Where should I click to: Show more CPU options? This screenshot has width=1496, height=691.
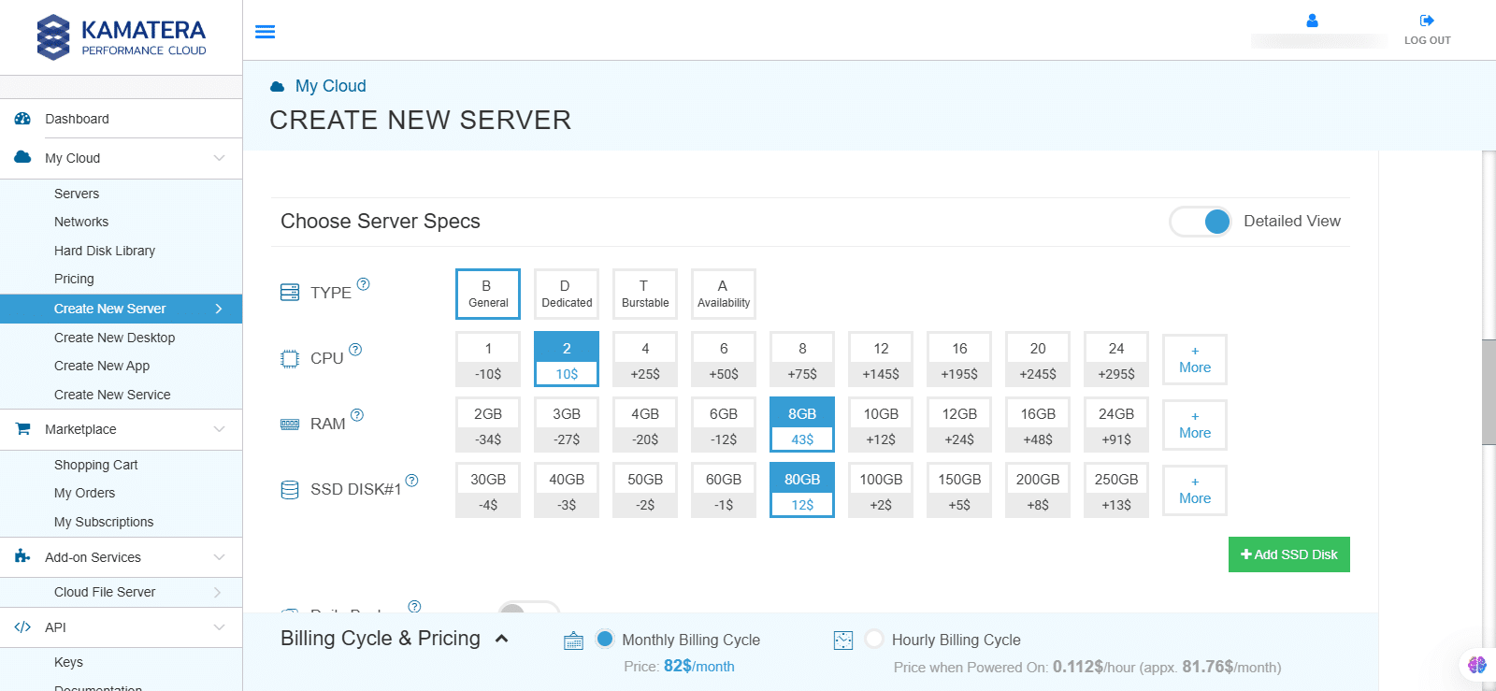(x=1194, y=359)
